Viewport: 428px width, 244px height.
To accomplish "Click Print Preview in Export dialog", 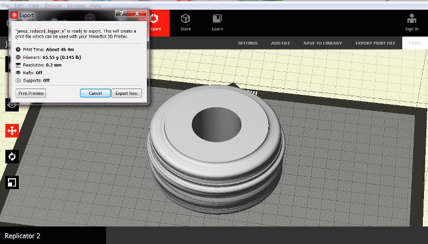I will [x=31, y=93].
